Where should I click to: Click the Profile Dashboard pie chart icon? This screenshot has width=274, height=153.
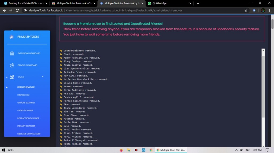pyautogui.click(x=12, y=65)
